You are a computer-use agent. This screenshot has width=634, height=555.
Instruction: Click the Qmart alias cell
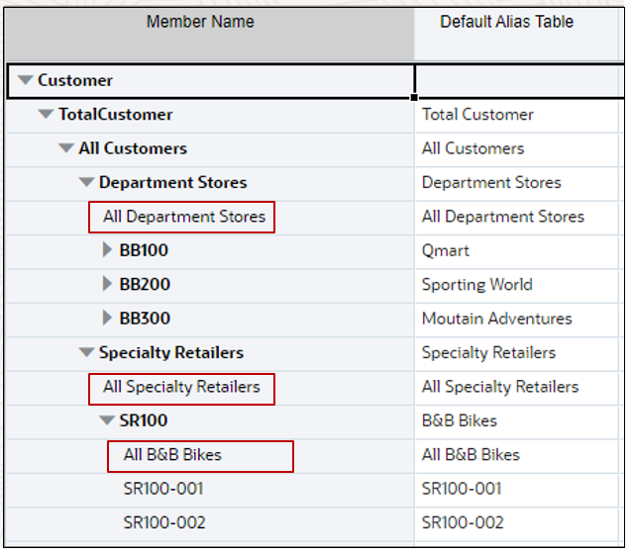click(446, 250)
